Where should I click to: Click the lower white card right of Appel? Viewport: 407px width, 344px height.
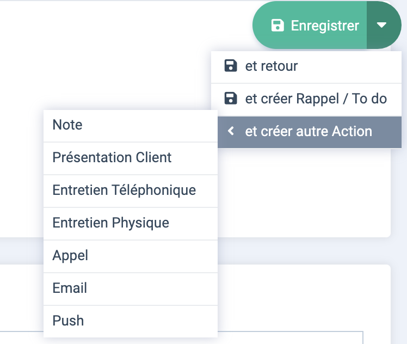coord(304,296)
